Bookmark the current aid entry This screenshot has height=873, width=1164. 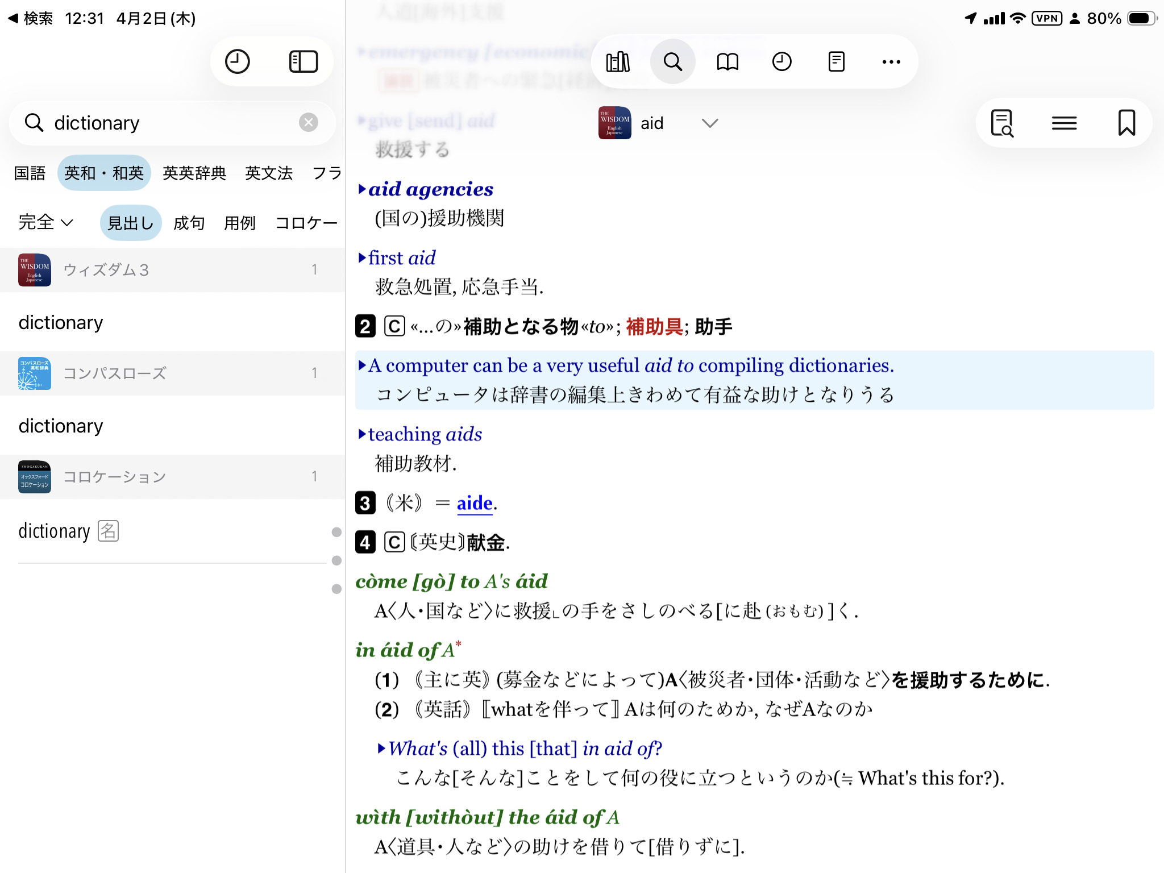point(1126,123)
